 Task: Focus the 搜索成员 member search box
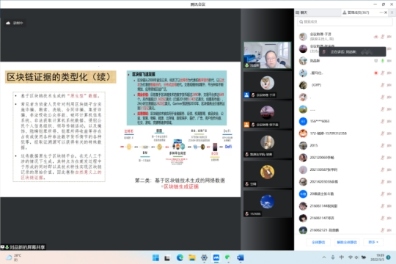pos(345,22)
